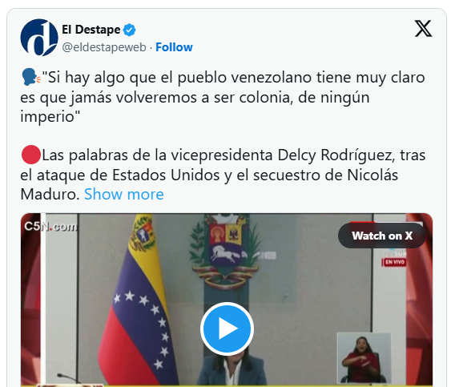Click the seated speaker in video
The height and width of the screenshot is (387, 455).
[231, 370]
